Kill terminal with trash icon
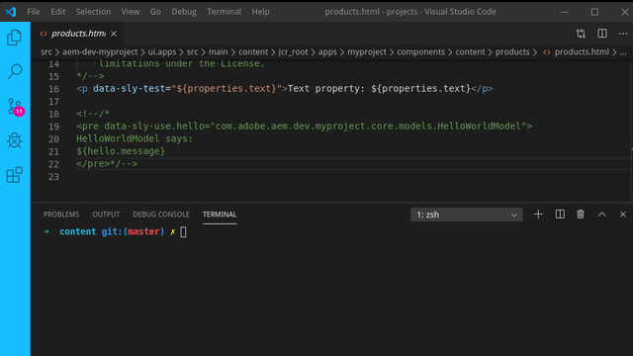The image size is (633, 356). (581, 215)
